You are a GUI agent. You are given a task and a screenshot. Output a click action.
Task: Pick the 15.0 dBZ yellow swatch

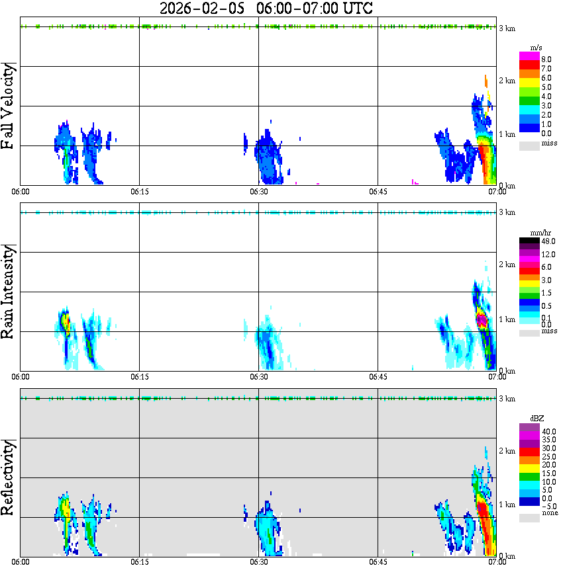(x=529, y=468)
